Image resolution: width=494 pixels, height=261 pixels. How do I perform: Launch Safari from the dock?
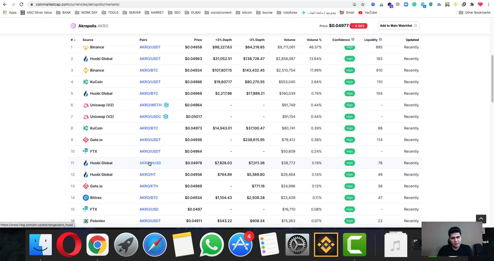tap(155, 245)
